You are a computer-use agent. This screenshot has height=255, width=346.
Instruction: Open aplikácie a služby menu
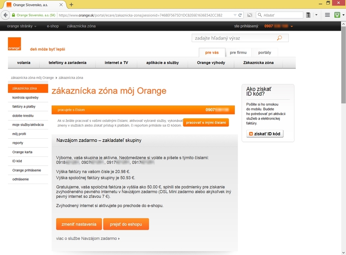click(162, 63)
